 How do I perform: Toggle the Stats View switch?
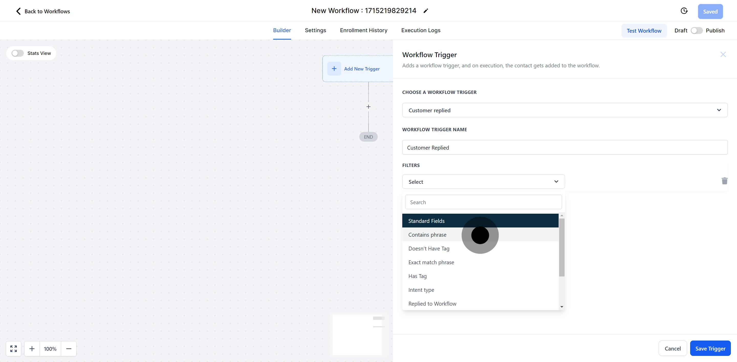[17, 53]
